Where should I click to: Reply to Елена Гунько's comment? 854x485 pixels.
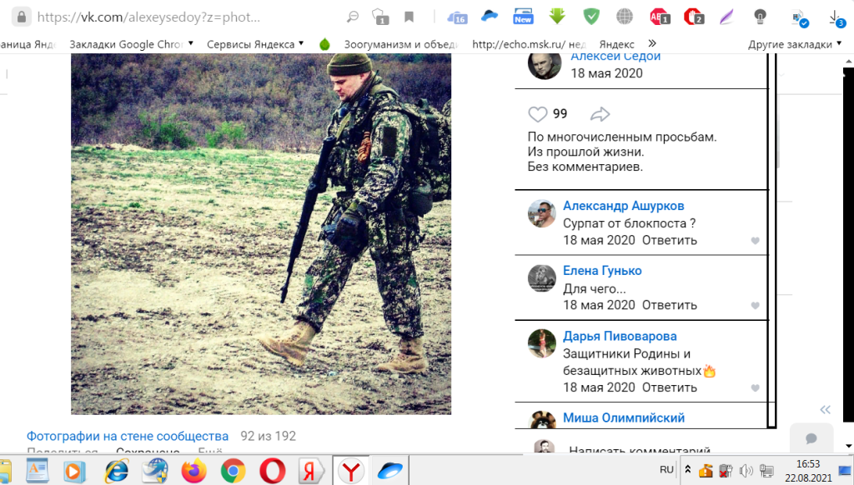pos(670,305)
